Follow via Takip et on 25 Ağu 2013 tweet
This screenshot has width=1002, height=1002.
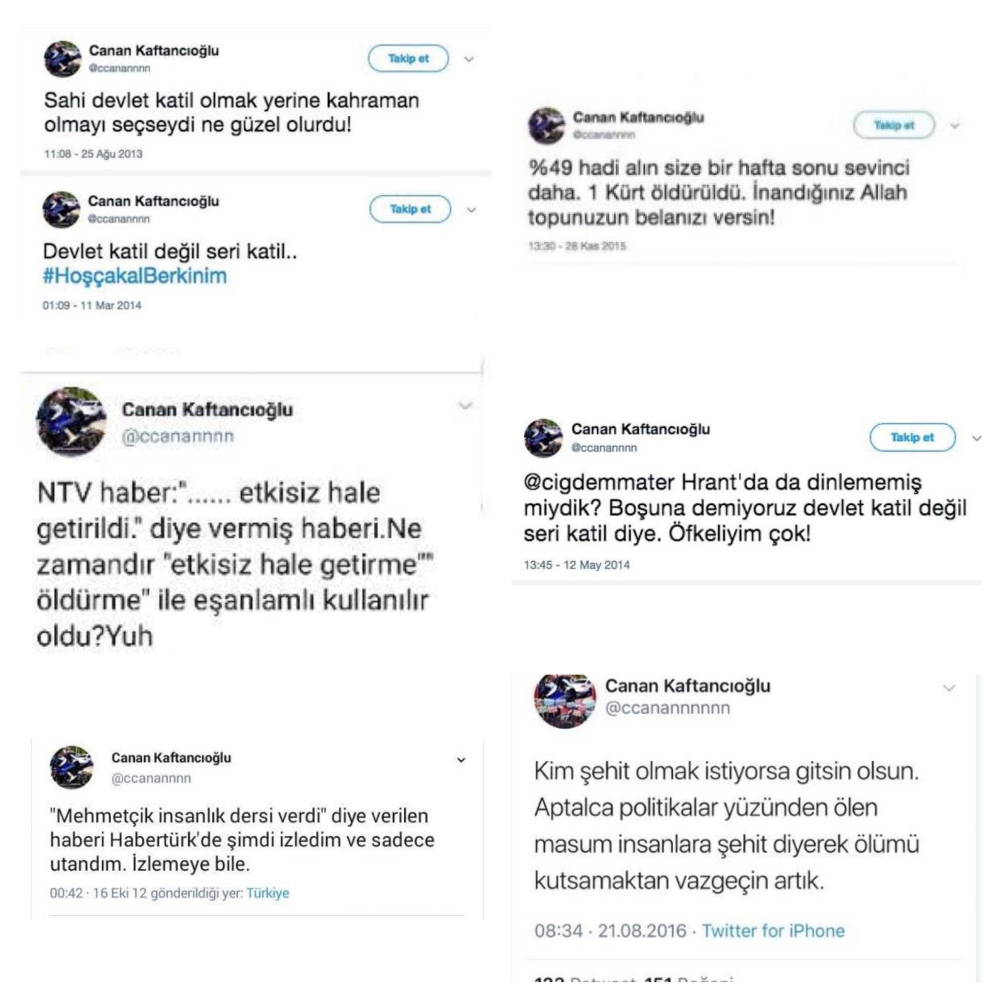408,59
